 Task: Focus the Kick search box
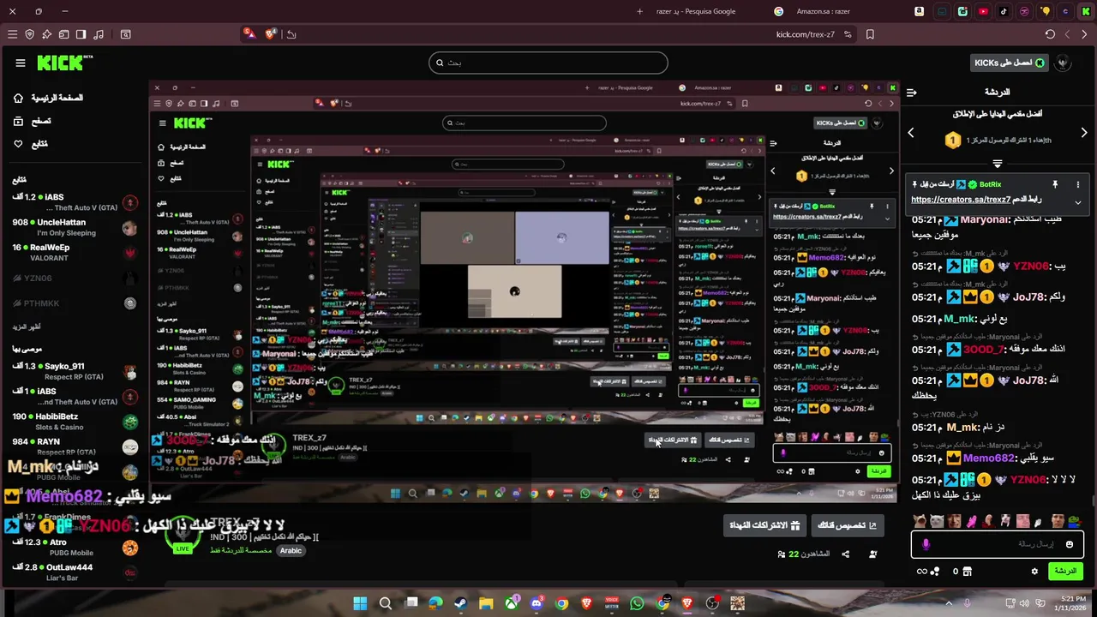tap(548, 63)
